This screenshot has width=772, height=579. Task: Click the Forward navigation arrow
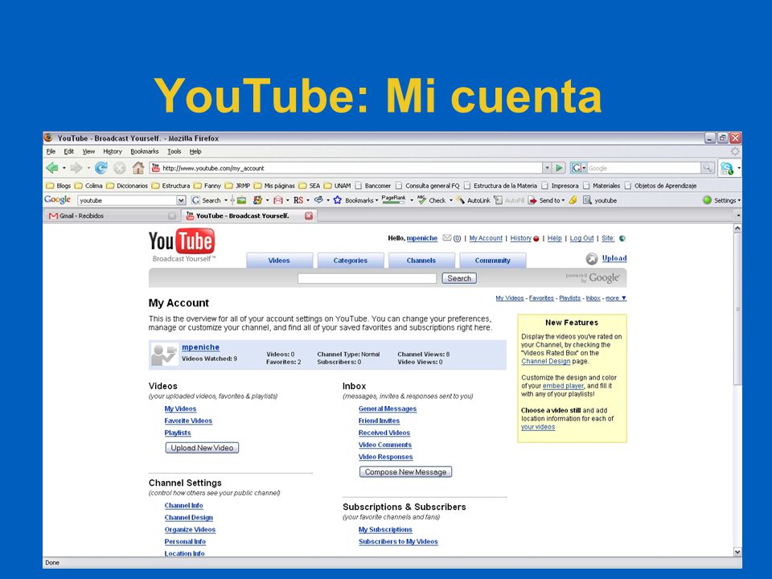[76, 168]
